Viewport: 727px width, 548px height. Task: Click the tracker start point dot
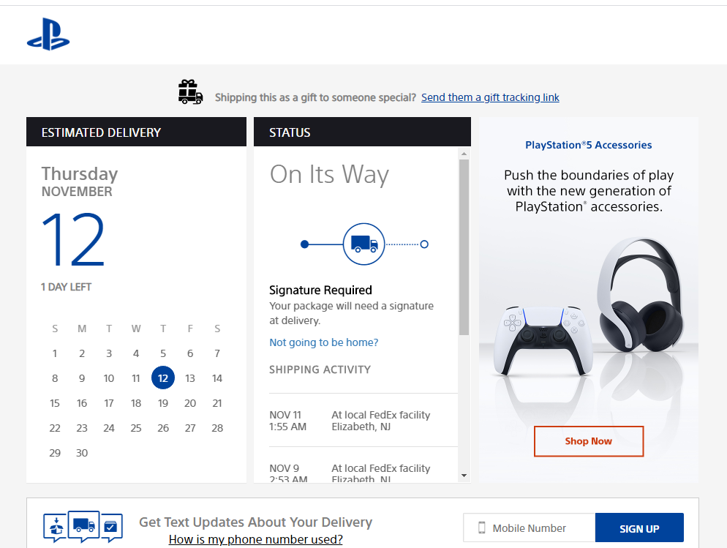pos(304,244)
